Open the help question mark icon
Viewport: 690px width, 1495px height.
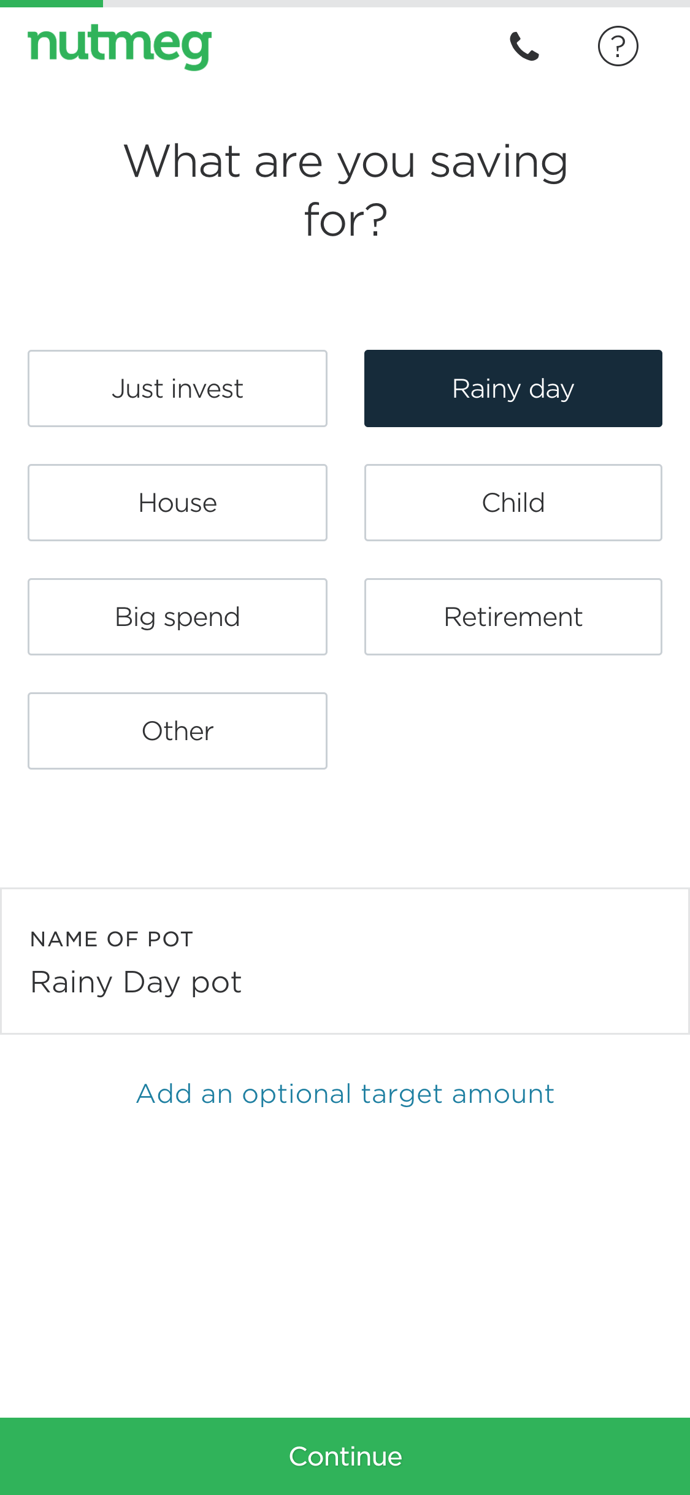click(618, 46)
